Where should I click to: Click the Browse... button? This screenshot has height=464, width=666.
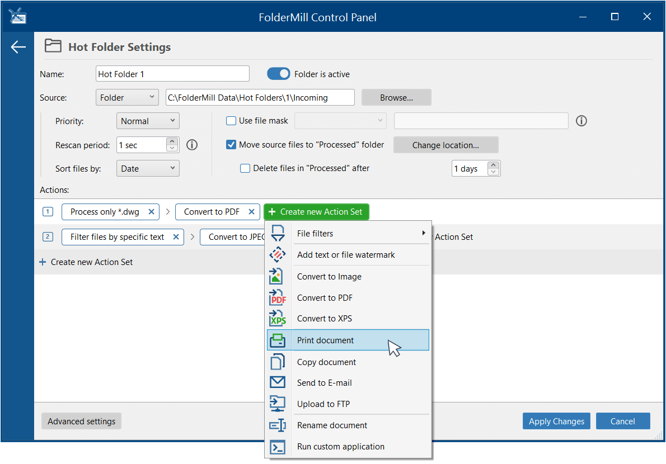[396, 97]
